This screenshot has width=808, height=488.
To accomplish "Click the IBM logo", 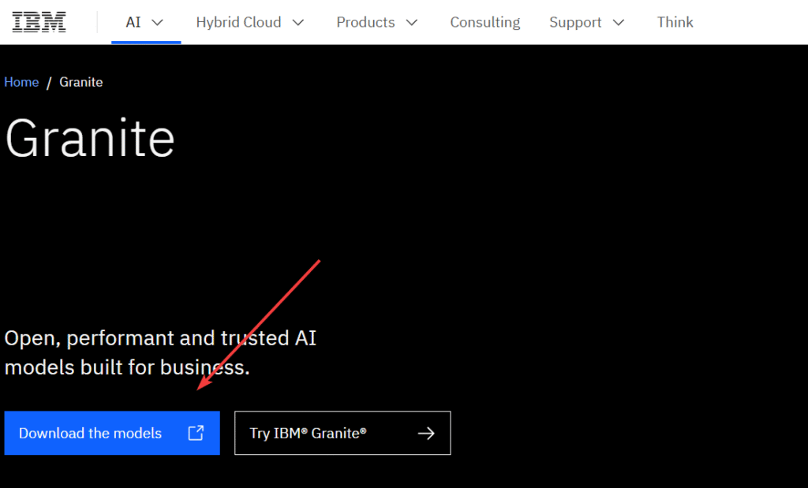I will [x=39, y=22].
